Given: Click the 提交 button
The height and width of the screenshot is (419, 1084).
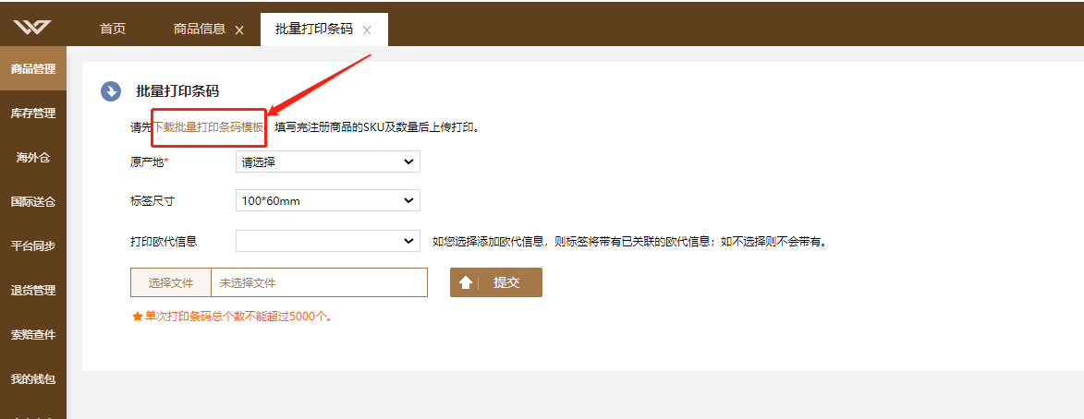Looking at the screenshot, I should coord(495,282).
